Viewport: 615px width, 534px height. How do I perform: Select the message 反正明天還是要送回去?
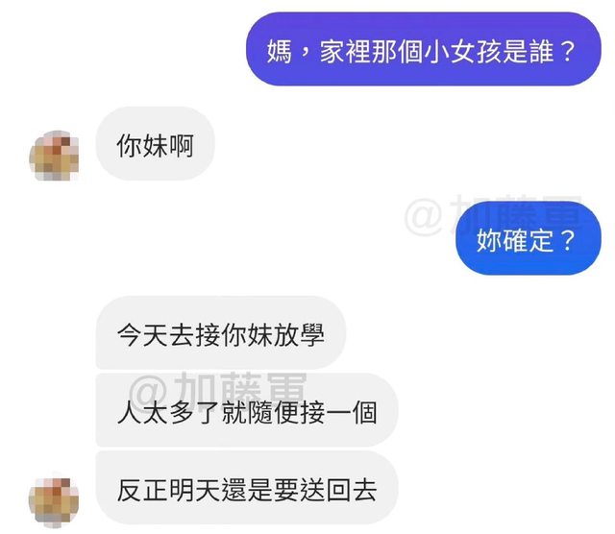click(x=247, y=488)
